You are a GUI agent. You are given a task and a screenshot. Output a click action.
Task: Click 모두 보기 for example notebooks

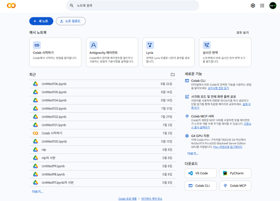(242, 32)
